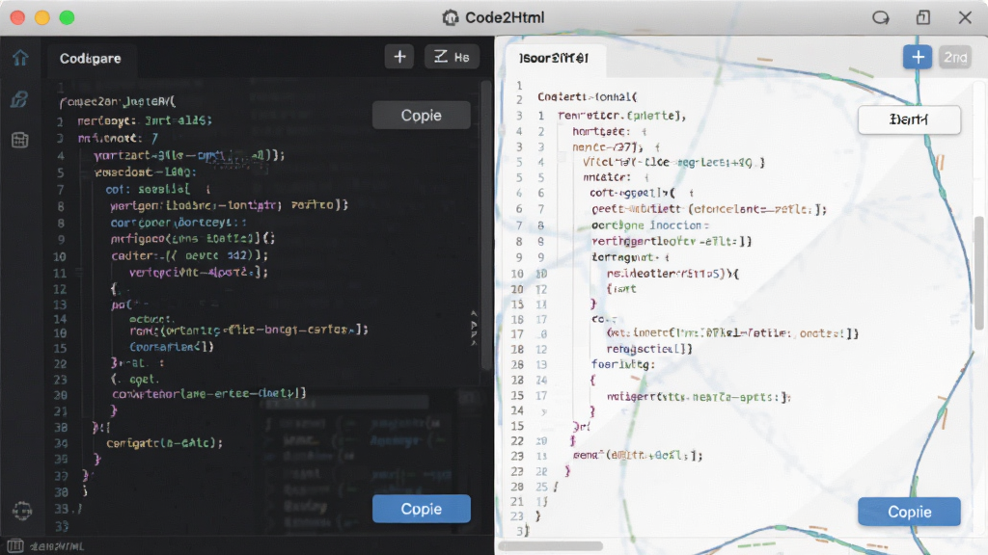Click the green macOS maximize button

[67, 17]
